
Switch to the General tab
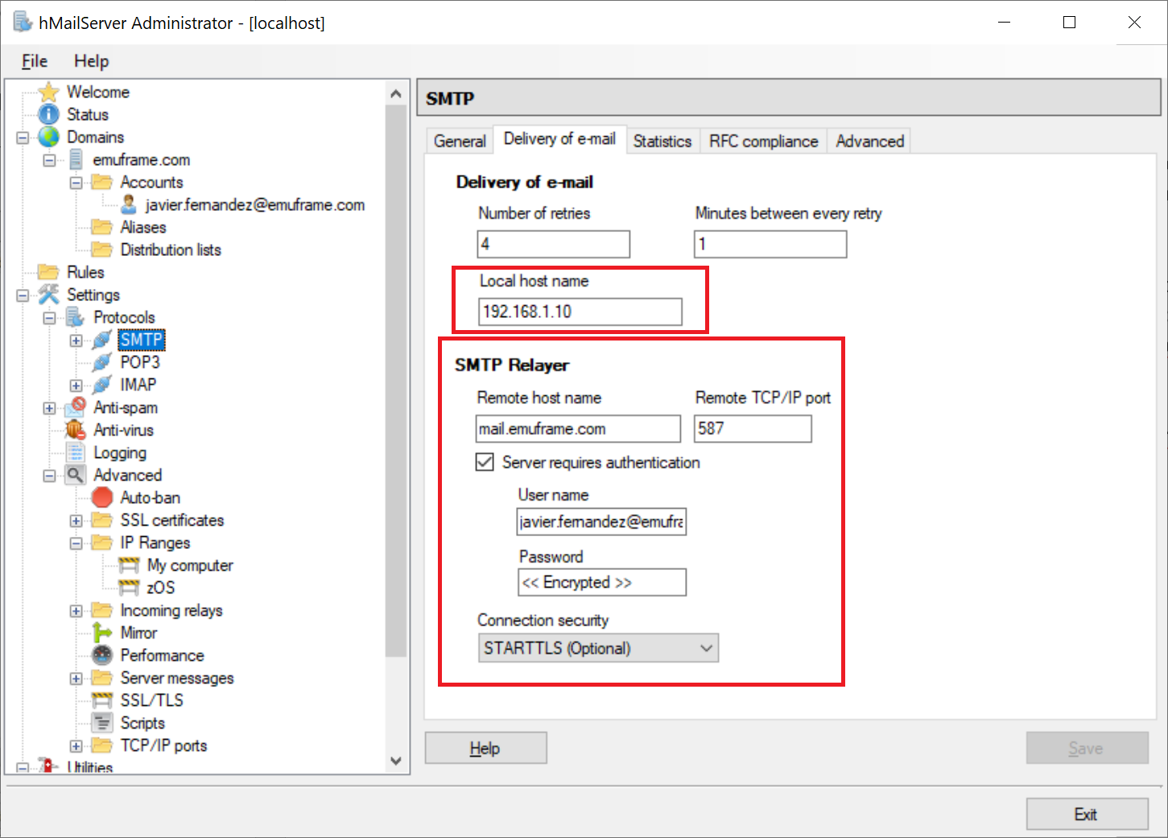460,141
